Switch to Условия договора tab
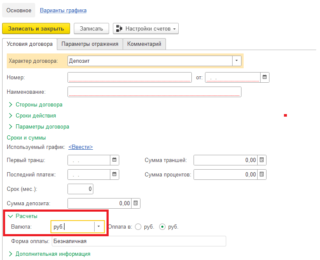Image resolution: width=320 pixels, height=260 pixels. (x=30, y=44)
